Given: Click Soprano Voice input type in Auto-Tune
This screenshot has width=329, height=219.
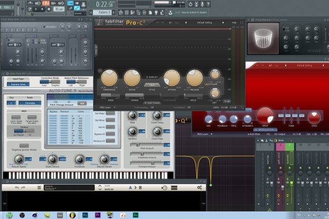Looking at the screenshot, I should tap(18, 84).
